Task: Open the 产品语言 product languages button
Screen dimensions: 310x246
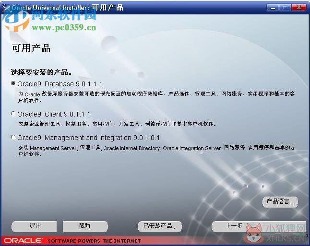Action: click(280, 202)
